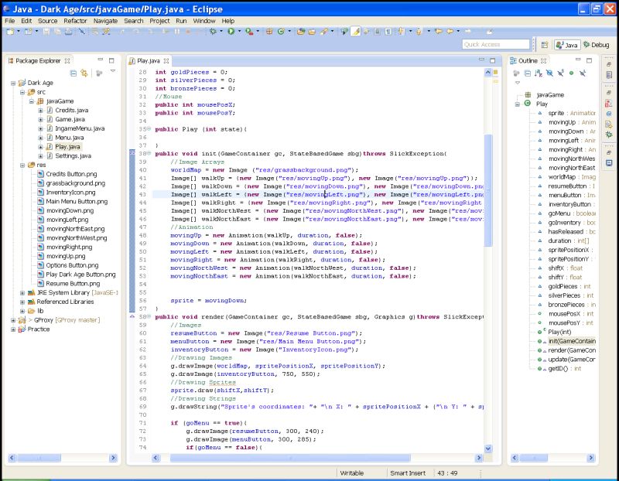Sort Outline members alphabetically

tap(537, 73)
